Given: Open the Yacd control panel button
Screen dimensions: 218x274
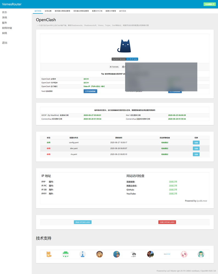Looking at the screenshot, I should point(90,91).
